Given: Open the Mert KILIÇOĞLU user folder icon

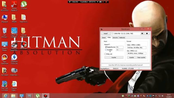Looking at the screenshot, I should click(x=5, y=6).
